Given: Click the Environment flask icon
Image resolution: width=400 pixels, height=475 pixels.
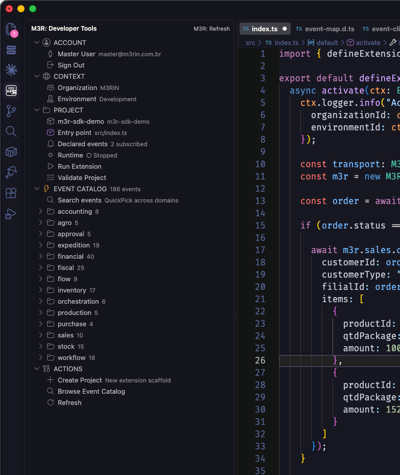Looking at the screenshot, I should [51, 99].
